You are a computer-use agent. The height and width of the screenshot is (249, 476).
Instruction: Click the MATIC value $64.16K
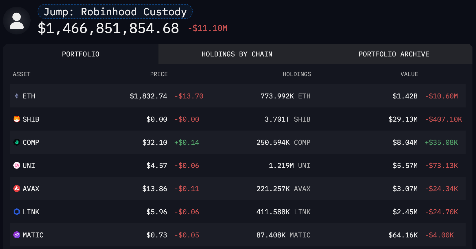click(403, 235)
